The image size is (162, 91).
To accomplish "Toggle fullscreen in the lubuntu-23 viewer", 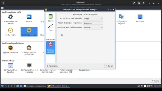I will [x=134, y=3].
